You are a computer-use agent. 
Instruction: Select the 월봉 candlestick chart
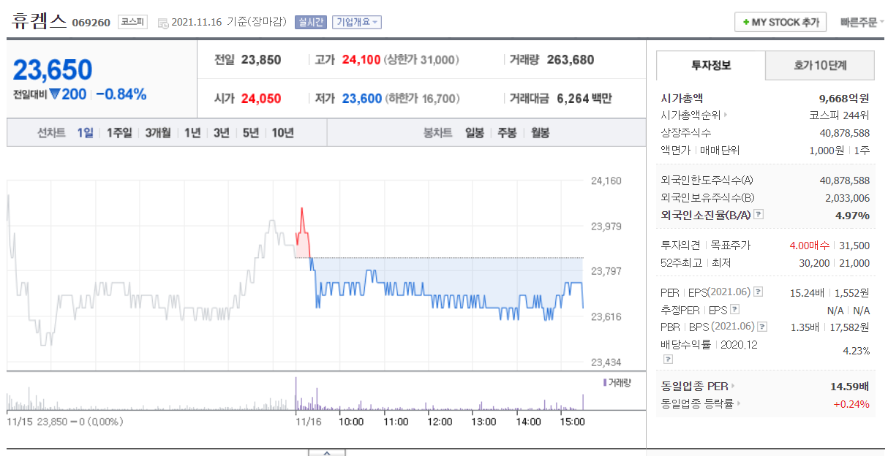click(540, 133)
